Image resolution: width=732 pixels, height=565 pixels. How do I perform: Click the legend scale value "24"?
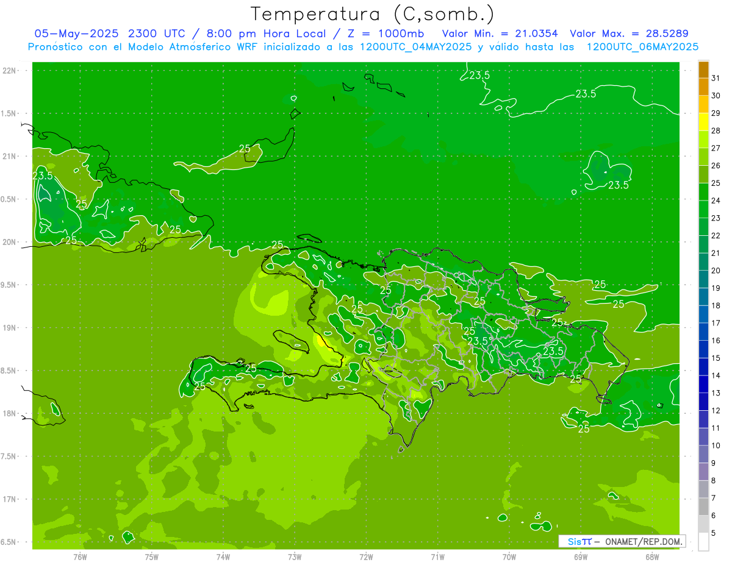pos(716,201)
